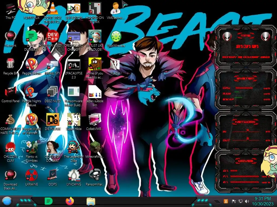Launch Peggle Nights Deluxe
Viewport: 277px width, 207px height.
(31, 97)
